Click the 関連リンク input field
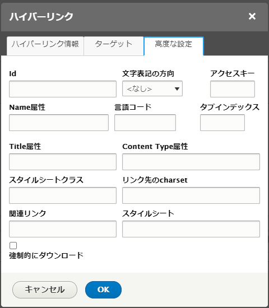 63,229
